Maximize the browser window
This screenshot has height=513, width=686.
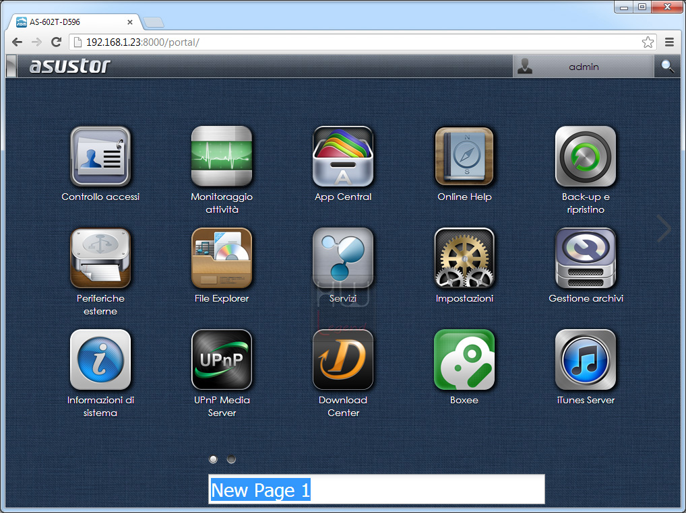click(642, 7)
